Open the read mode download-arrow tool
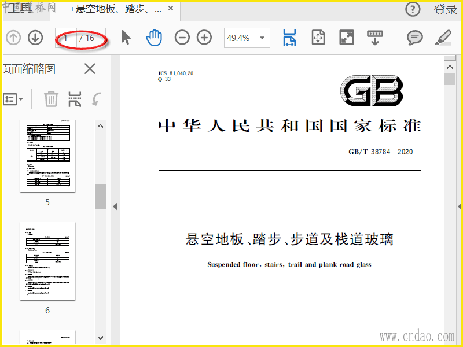Screen dimensions: 463x347 pos(374,38)
